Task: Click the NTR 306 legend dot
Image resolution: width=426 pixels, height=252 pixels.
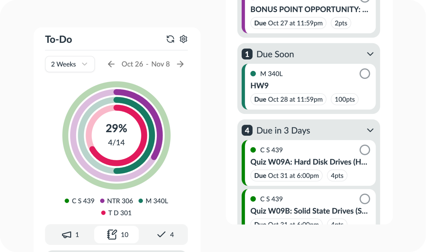Action: [102, 201]
